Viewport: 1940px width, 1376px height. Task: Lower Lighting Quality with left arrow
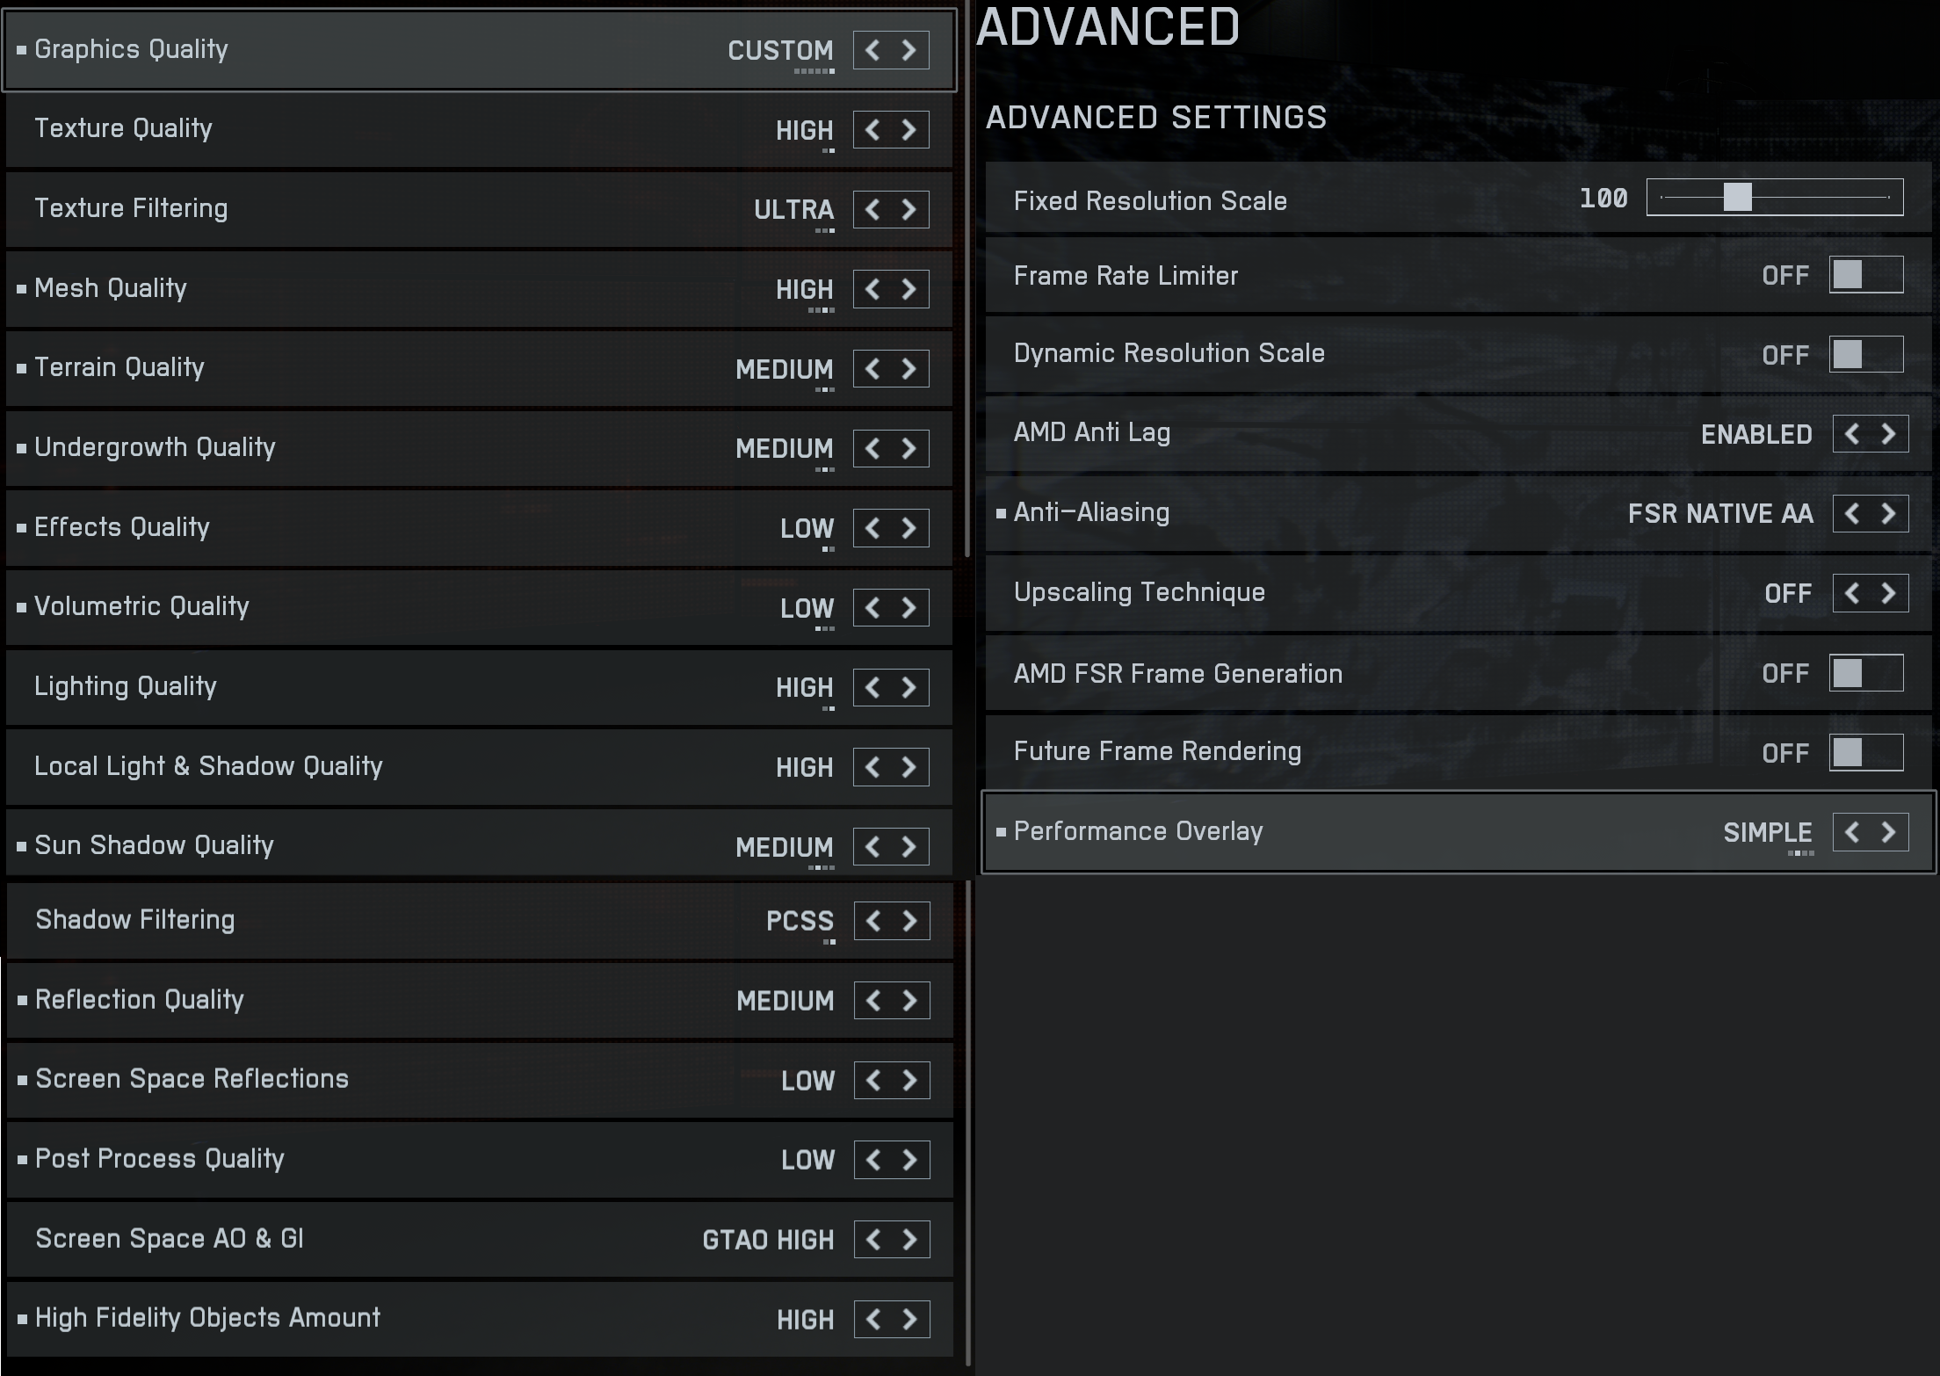(872, 687)
